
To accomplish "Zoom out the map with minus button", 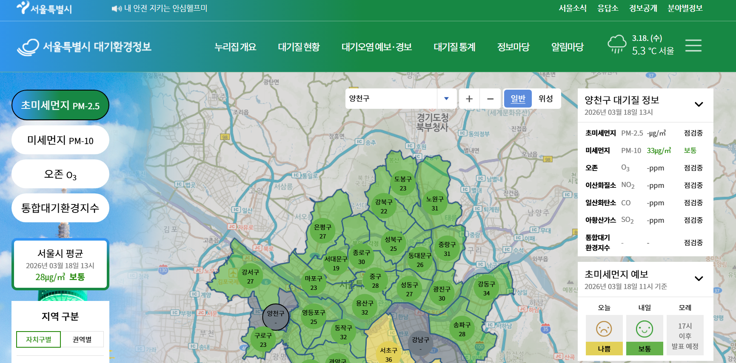I will pos(490,99).
